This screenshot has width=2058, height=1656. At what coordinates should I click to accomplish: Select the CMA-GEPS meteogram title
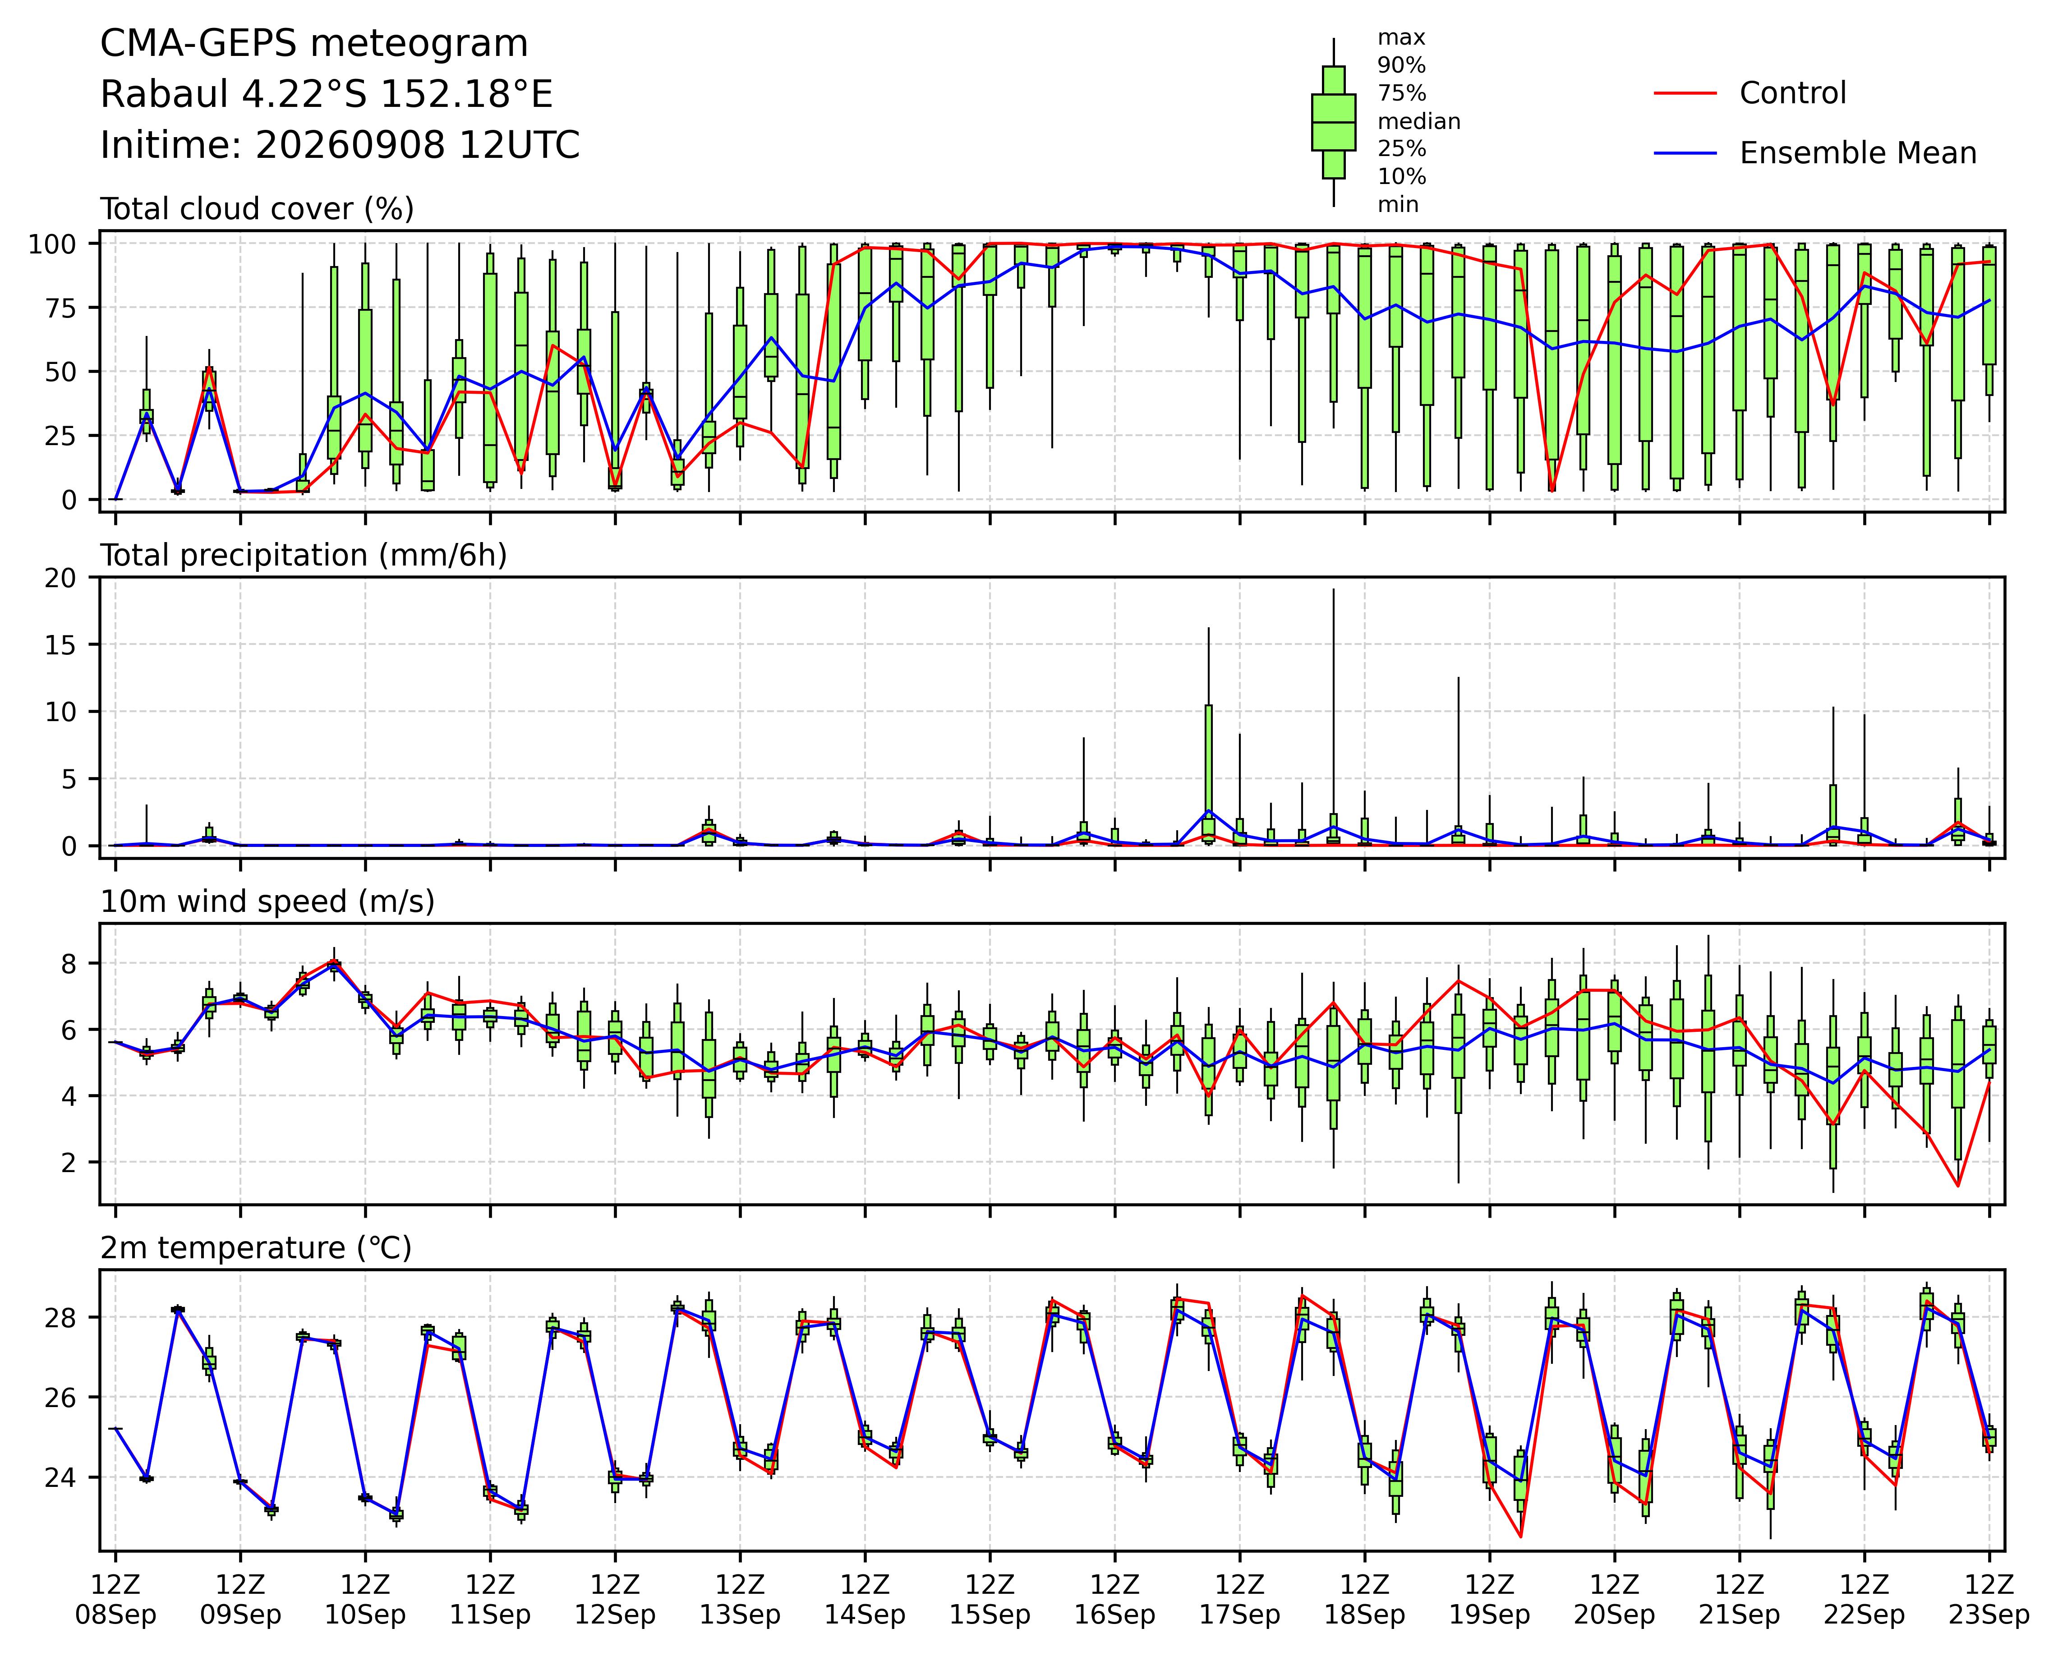[314, 45]
